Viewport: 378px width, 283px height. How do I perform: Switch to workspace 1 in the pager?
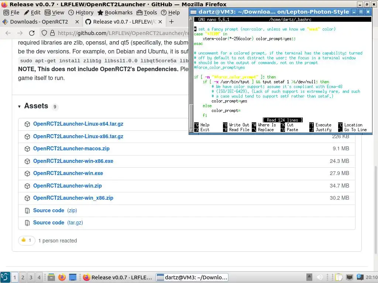point(14,277)
